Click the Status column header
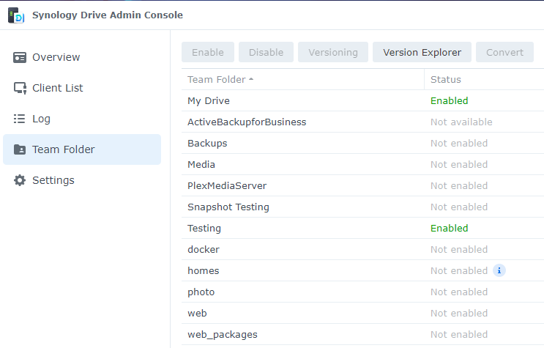Viewport: 544px width, 348px height. click(484, 80)
